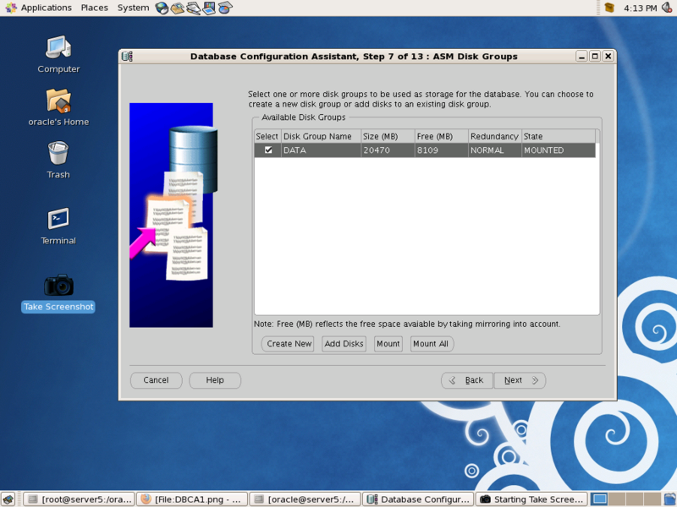Click the Free (MB) column header

coord(441,136)
